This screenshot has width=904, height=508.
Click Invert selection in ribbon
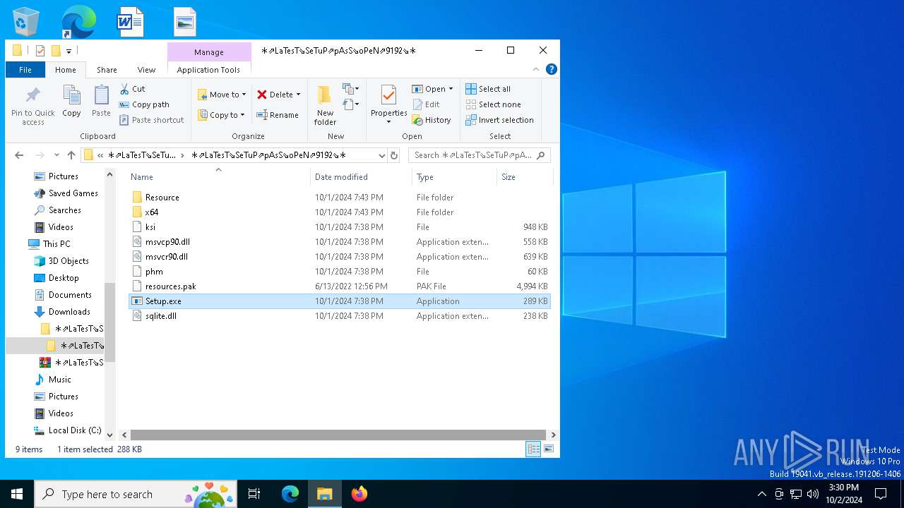499,120
